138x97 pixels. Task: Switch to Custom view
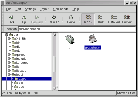click(x=127, y=19)
